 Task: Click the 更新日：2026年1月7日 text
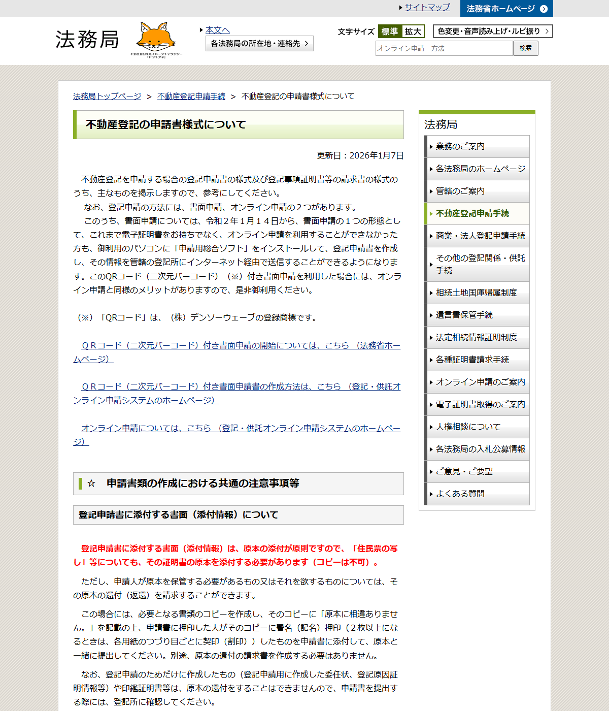click(x=360, y=155)
